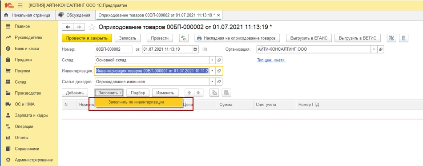Expand the Статья доходов dropdown arrow

coord(212,81)
